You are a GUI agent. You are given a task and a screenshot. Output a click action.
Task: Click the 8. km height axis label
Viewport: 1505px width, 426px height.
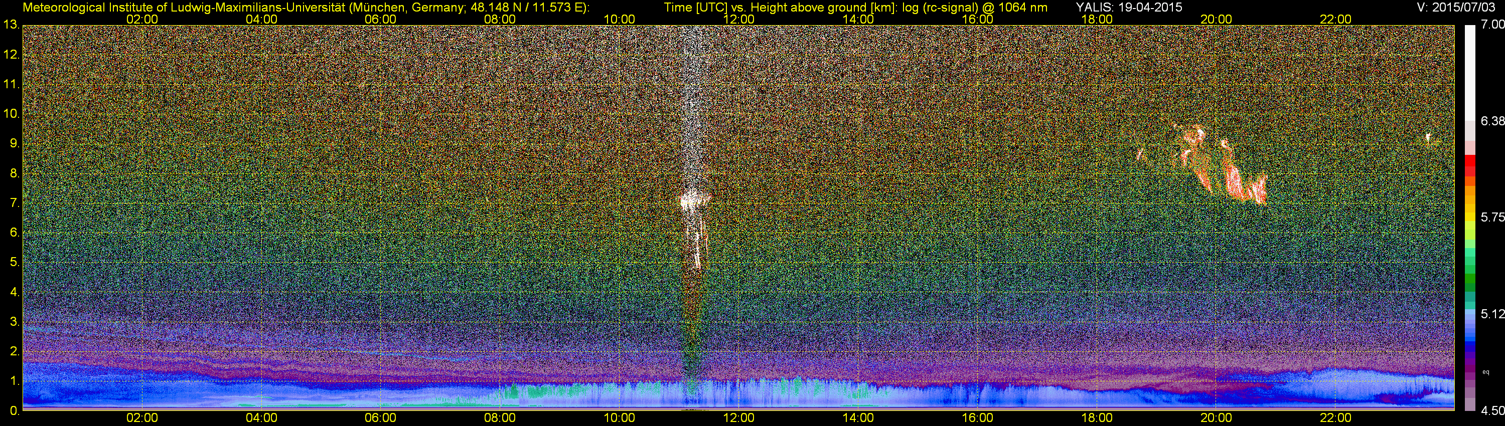(x=15, y=173)
